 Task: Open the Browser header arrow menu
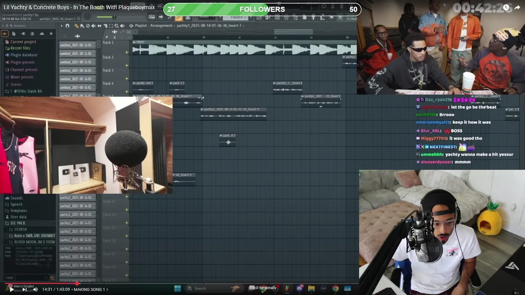coord(3,26)
